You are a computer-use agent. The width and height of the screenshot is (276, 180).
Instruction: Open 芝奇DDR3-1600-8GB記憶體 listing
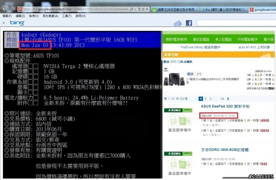coord(225,150)
